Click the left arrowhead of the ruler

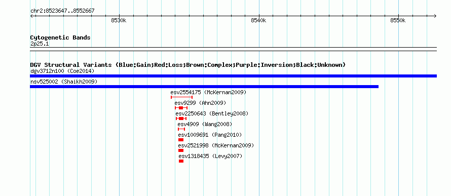click(x=31, y=16)
